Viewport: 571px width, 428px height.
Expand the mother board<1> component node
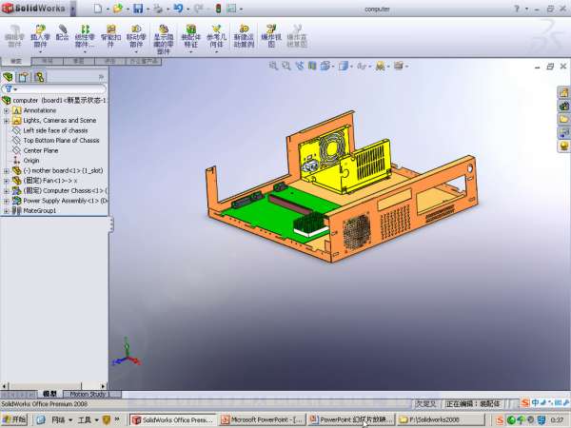7,170
